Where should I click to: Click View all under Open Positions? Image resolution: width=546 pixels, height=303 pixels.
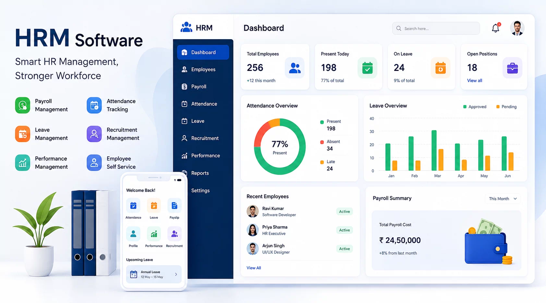click(474, 80)
